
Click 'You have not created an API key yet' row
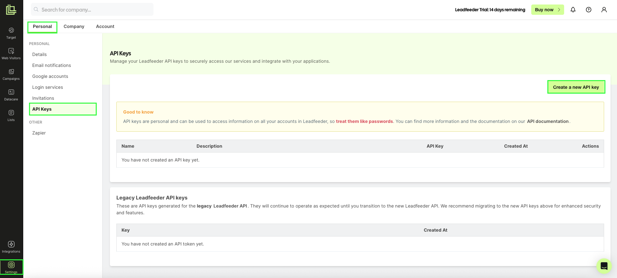click(360, 160)
